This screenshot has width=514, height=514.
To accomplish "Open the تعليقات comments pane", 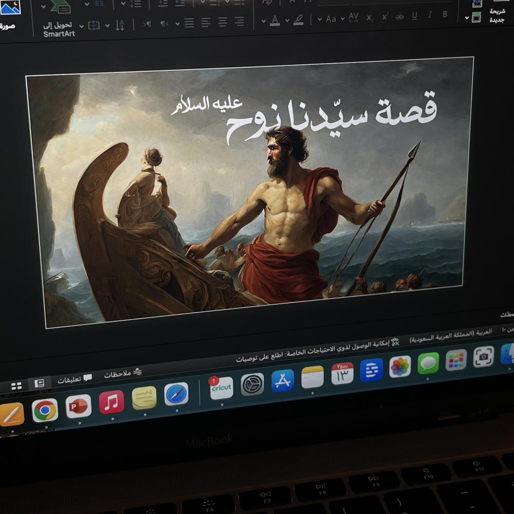I will tap(75, 379).
